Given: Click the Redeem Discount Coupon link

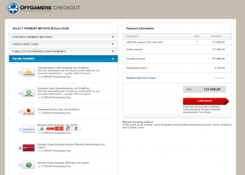Looking at the screenshot, I should (x=141, y=78).
